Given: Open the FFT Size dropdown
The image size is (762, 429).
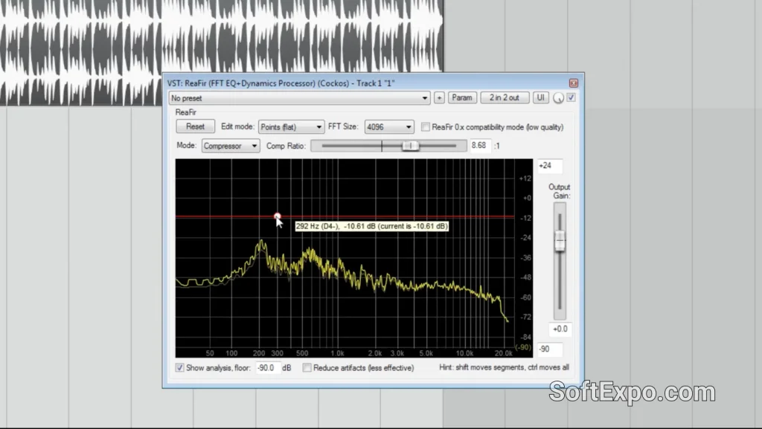Looking at the screenshot, I should 388,127.
